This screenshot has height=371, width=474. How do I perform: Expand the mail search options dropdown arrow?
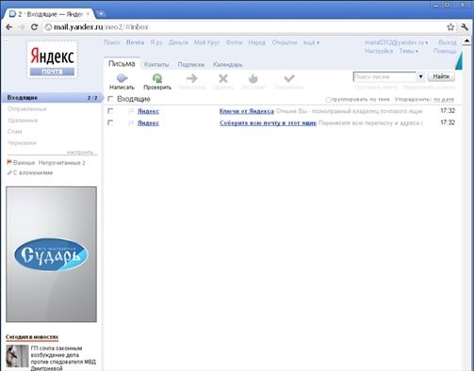point(420,76)
